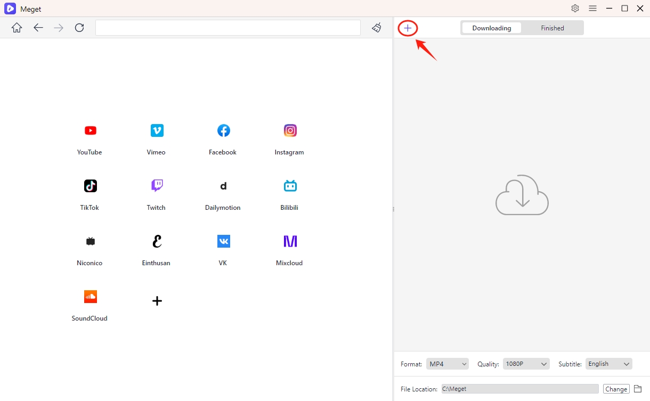Open the Quality 1080P dropdown
The image size is (650, 401).
click(525, 364)
